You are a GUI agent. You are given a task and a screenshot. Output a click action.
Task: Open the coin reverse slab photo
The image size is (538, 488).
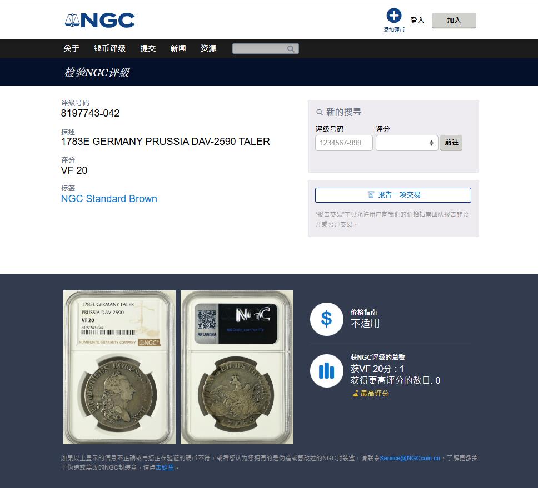tap(237, 367)
